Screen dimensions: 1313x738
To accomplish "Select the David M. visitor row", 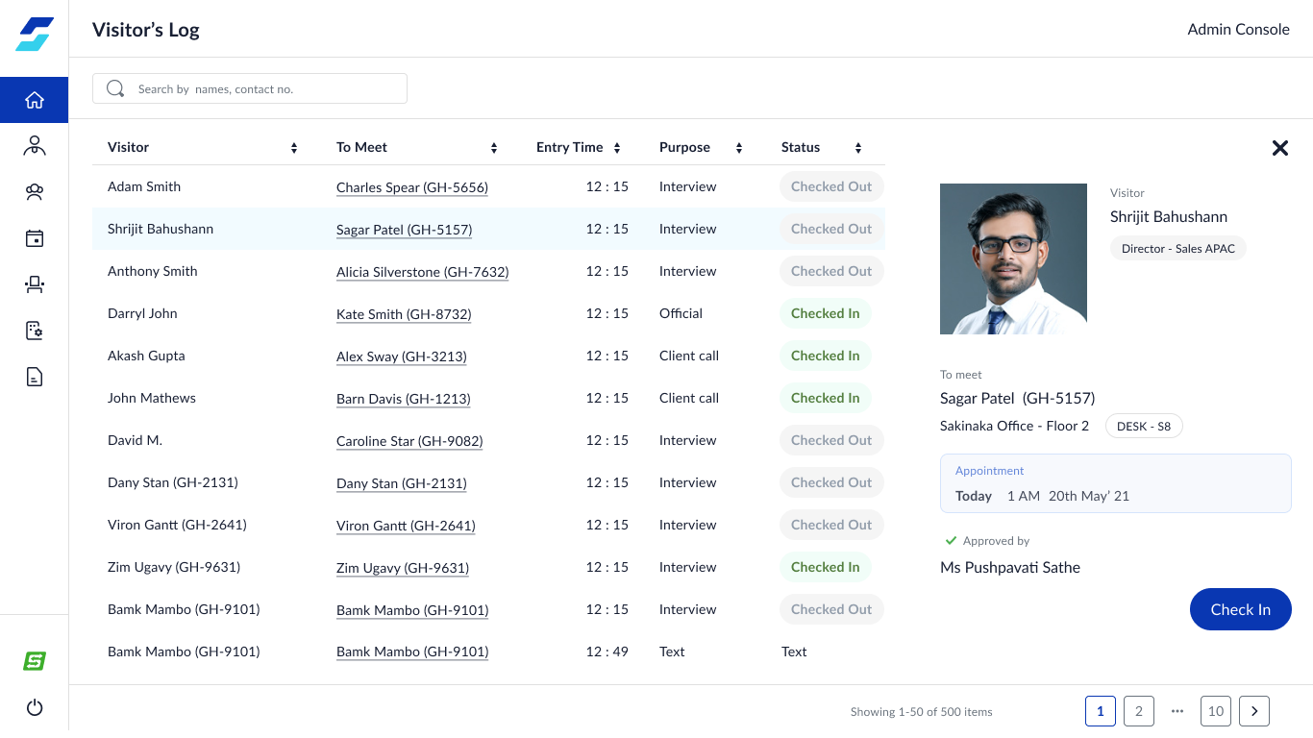I will tap(488, 440).
